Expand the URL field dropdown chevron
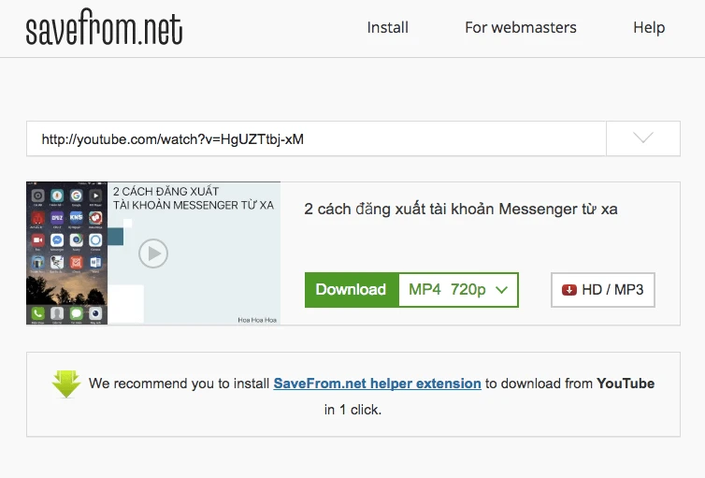The width and height of the screenshot is (705, 478). pos(642,138)
